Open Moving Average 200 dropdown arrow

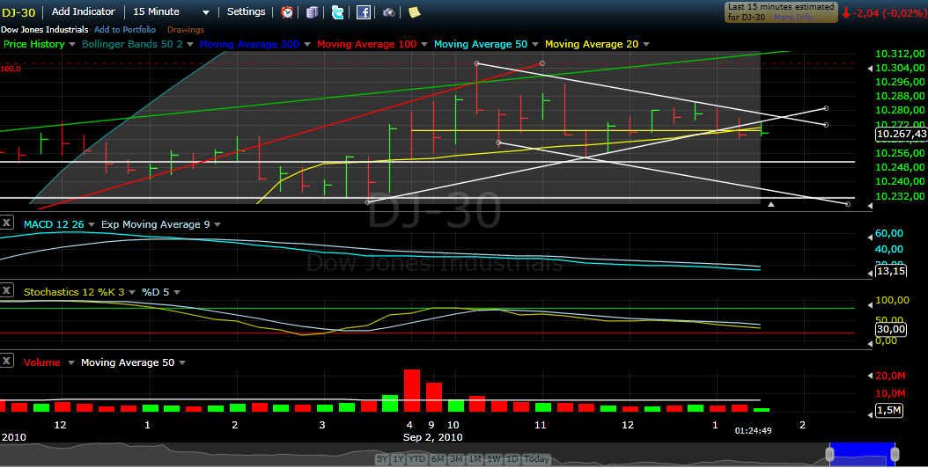308,44
